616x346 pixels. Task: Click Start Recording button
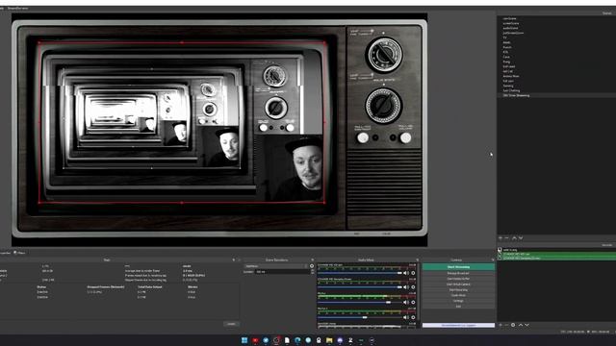click(x=458, y=290)
